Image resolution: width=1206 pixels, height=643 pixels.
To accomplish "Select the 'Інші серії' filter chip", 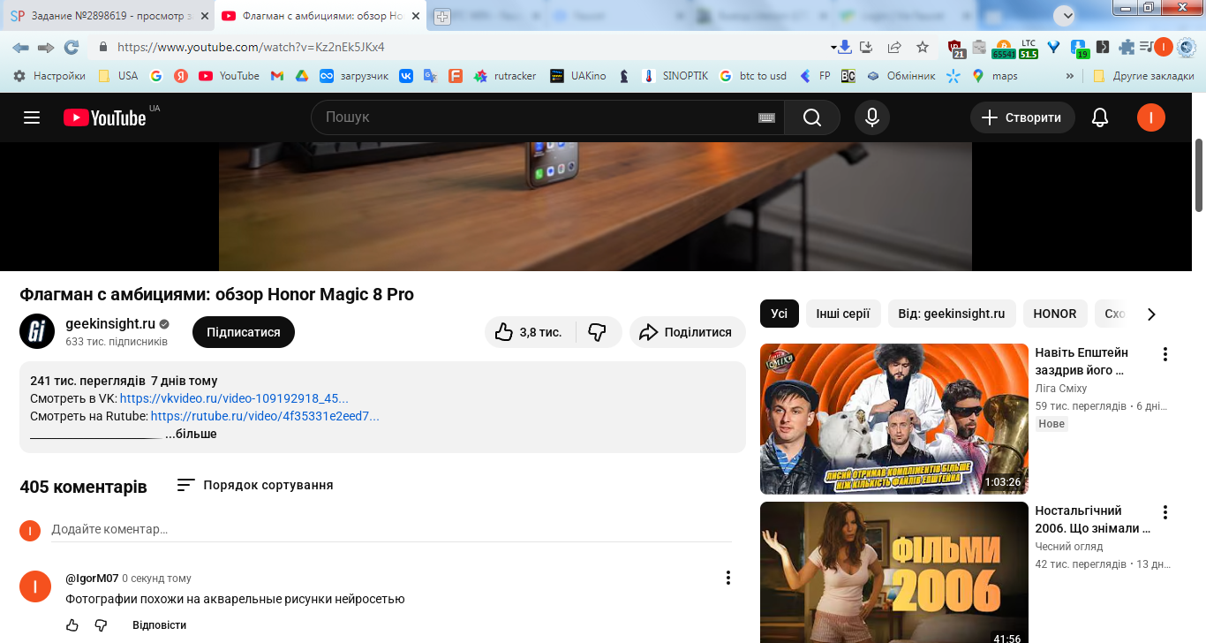I will point(843,314).
